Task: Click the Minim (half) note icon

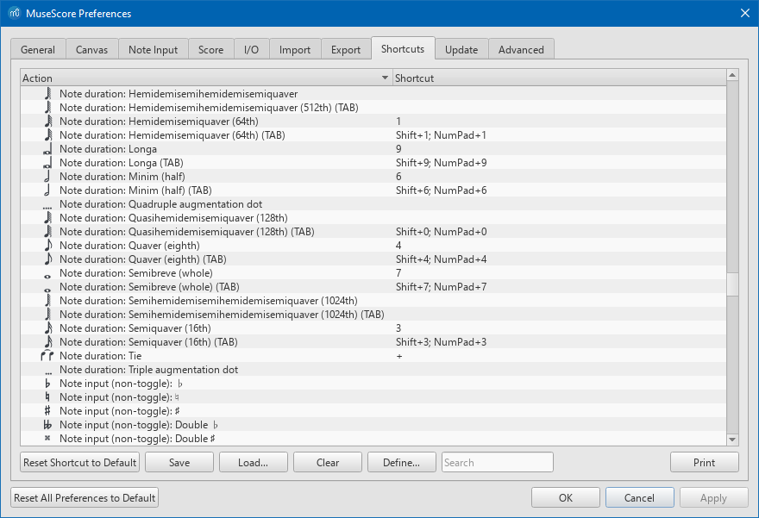Action: click(x=47, y=176)
